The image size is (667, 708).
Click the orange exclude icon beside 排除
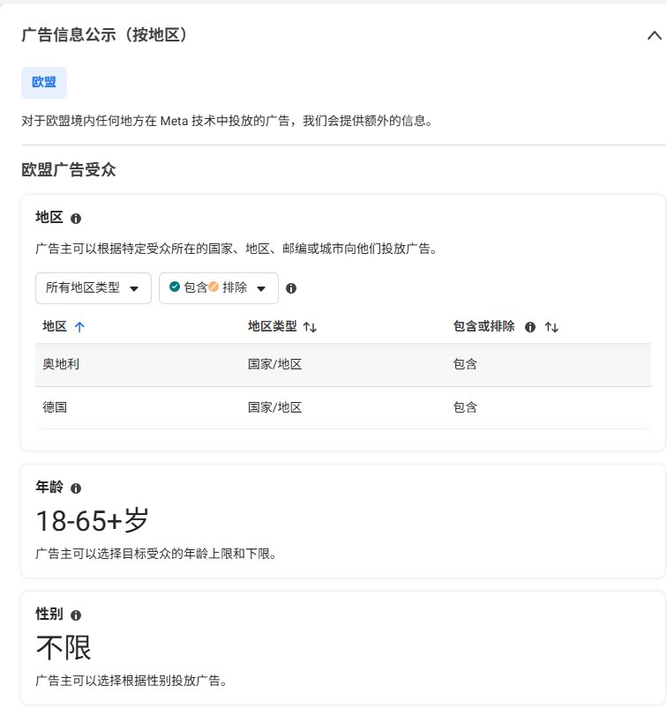[x=214, y=287]
